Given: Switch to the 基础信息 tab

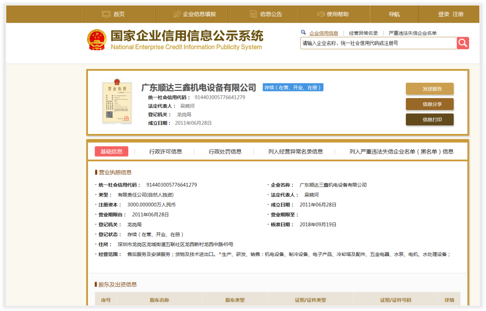Looking at the screenshot, I should coord(111,152).
